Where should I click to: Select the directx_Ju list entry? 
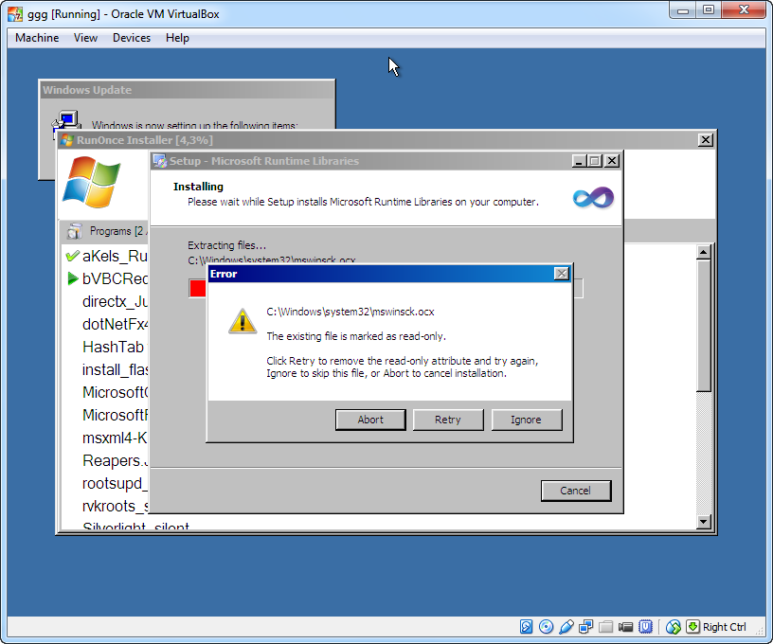click(x=115, y=301)
